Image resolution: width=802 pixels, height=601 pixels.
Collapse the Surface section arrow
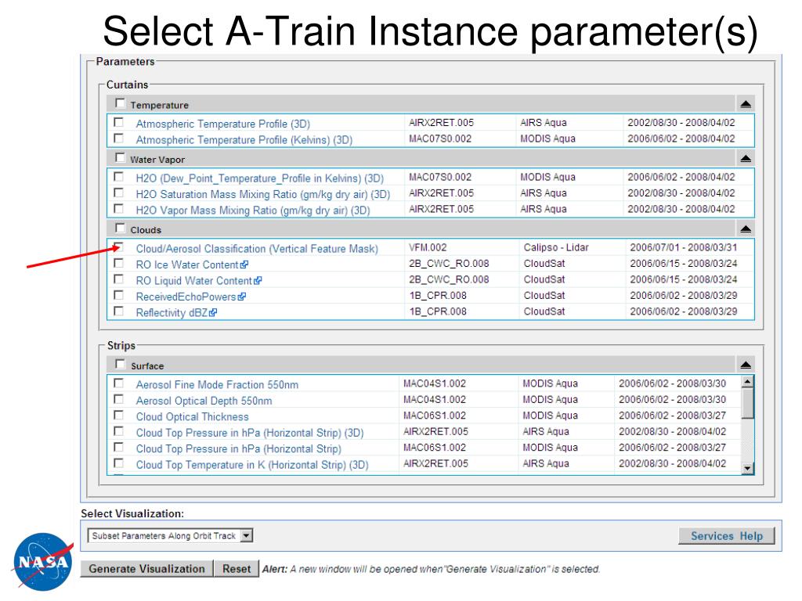click(746, 365)
